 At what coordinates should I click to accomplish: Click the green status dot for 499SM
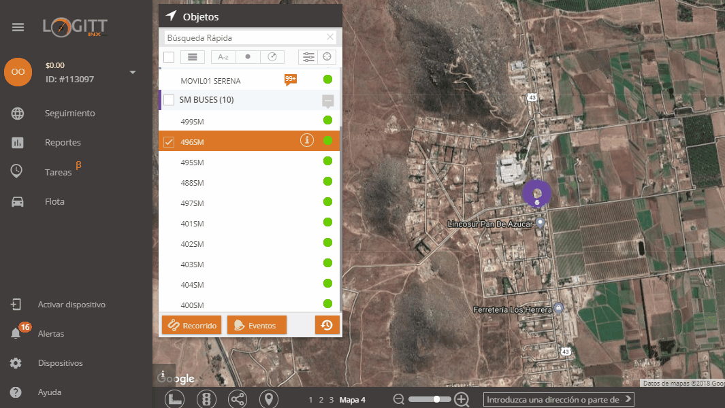(x=328, y=120)
